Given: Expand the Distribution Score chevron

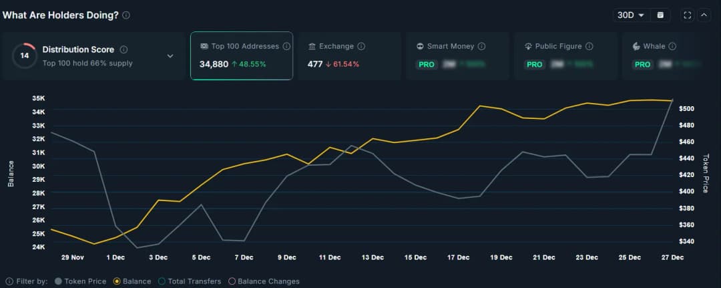Looking at the screenshot, I should tap(170, 56).
